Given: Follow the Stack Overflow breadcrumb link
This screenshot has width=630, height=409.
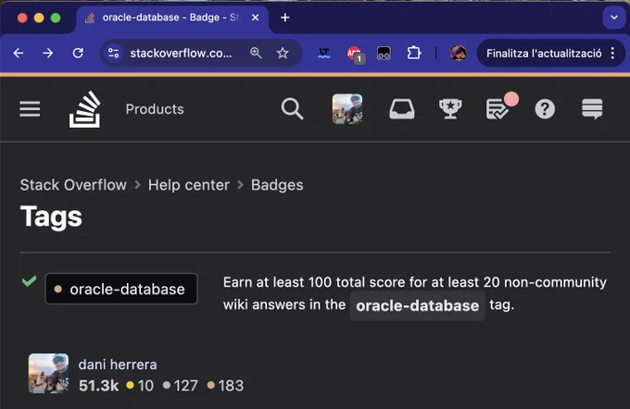Looking at the screenshot, I should click(73, 185).
